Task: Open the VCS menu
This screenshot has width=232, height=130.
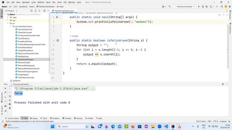Action: [65, 2]
